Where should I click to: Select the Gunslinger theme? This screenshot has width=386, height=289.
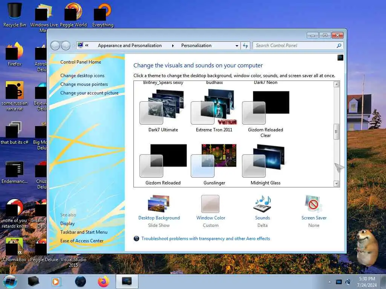point(214,164)
